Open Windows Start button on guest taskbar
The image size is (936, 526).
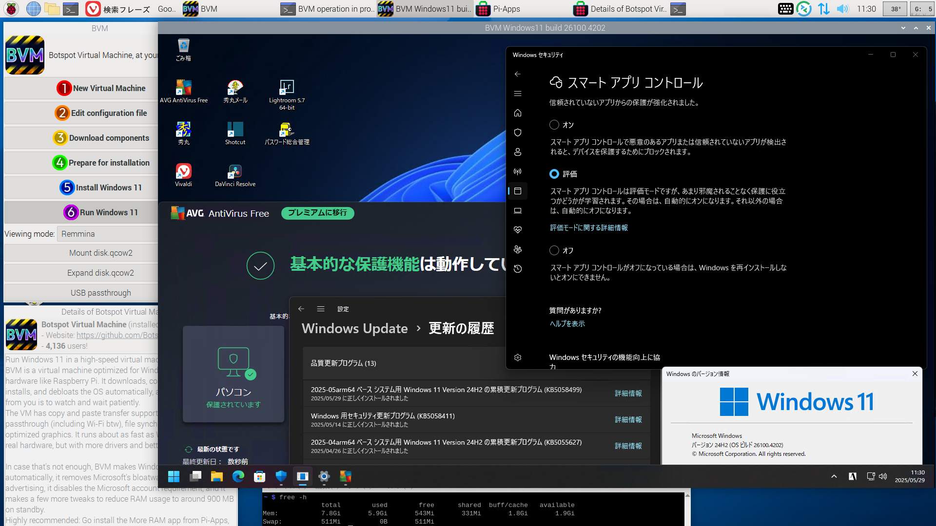(x=174, y=476)
